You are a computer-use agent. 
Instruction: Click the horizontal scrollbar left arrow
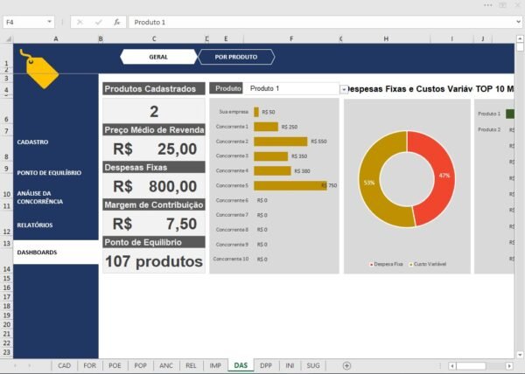(x=452, y=366)
